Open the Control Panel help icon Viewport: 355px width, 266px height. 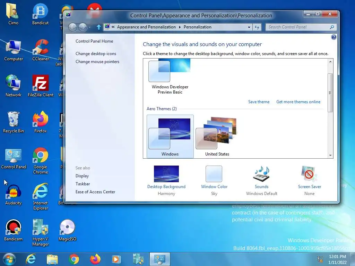334,37
